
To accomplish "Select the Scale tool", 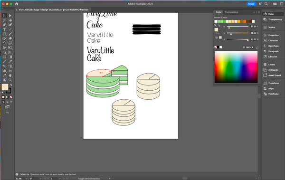I will coord(10,43).
